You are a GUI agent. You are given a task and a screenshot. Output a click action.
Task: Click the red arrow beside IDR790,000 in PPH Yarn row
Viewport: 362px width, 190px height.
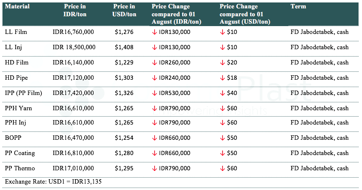click(155, 108)
